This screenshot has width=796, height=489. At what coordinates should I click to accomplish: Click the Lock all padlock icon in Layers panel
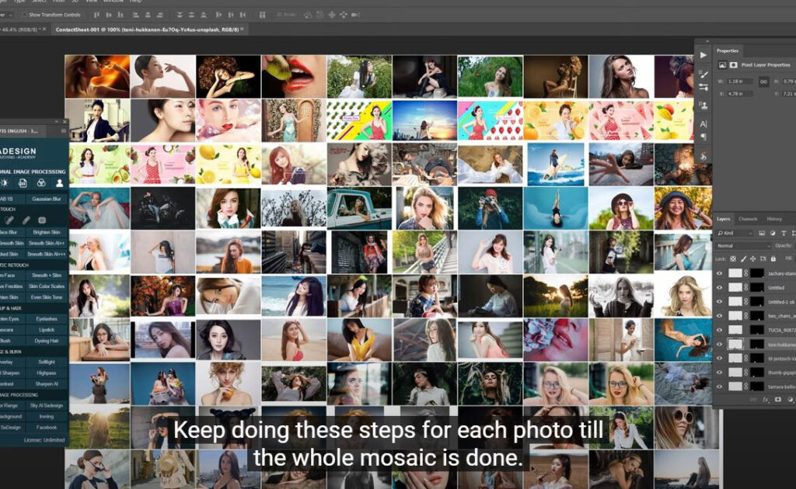click(773, 258)
